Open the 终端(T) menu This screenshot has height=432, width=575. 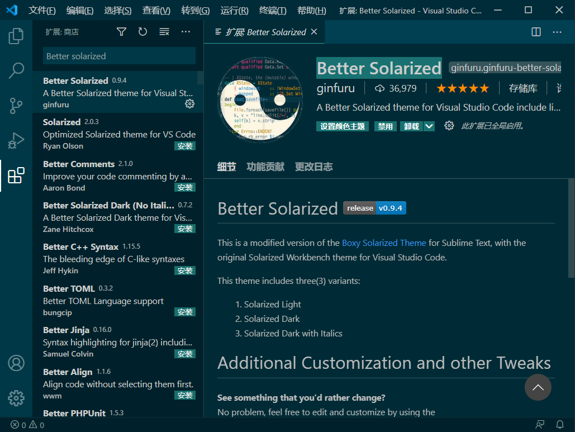click(273, 10)
